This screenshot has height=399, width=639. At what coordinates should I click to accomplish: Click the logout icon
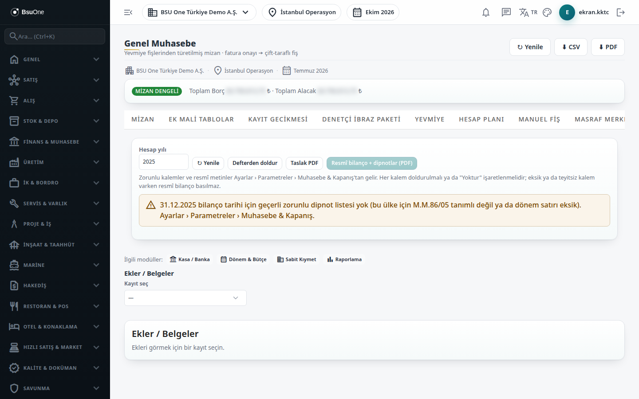point(621,12)
